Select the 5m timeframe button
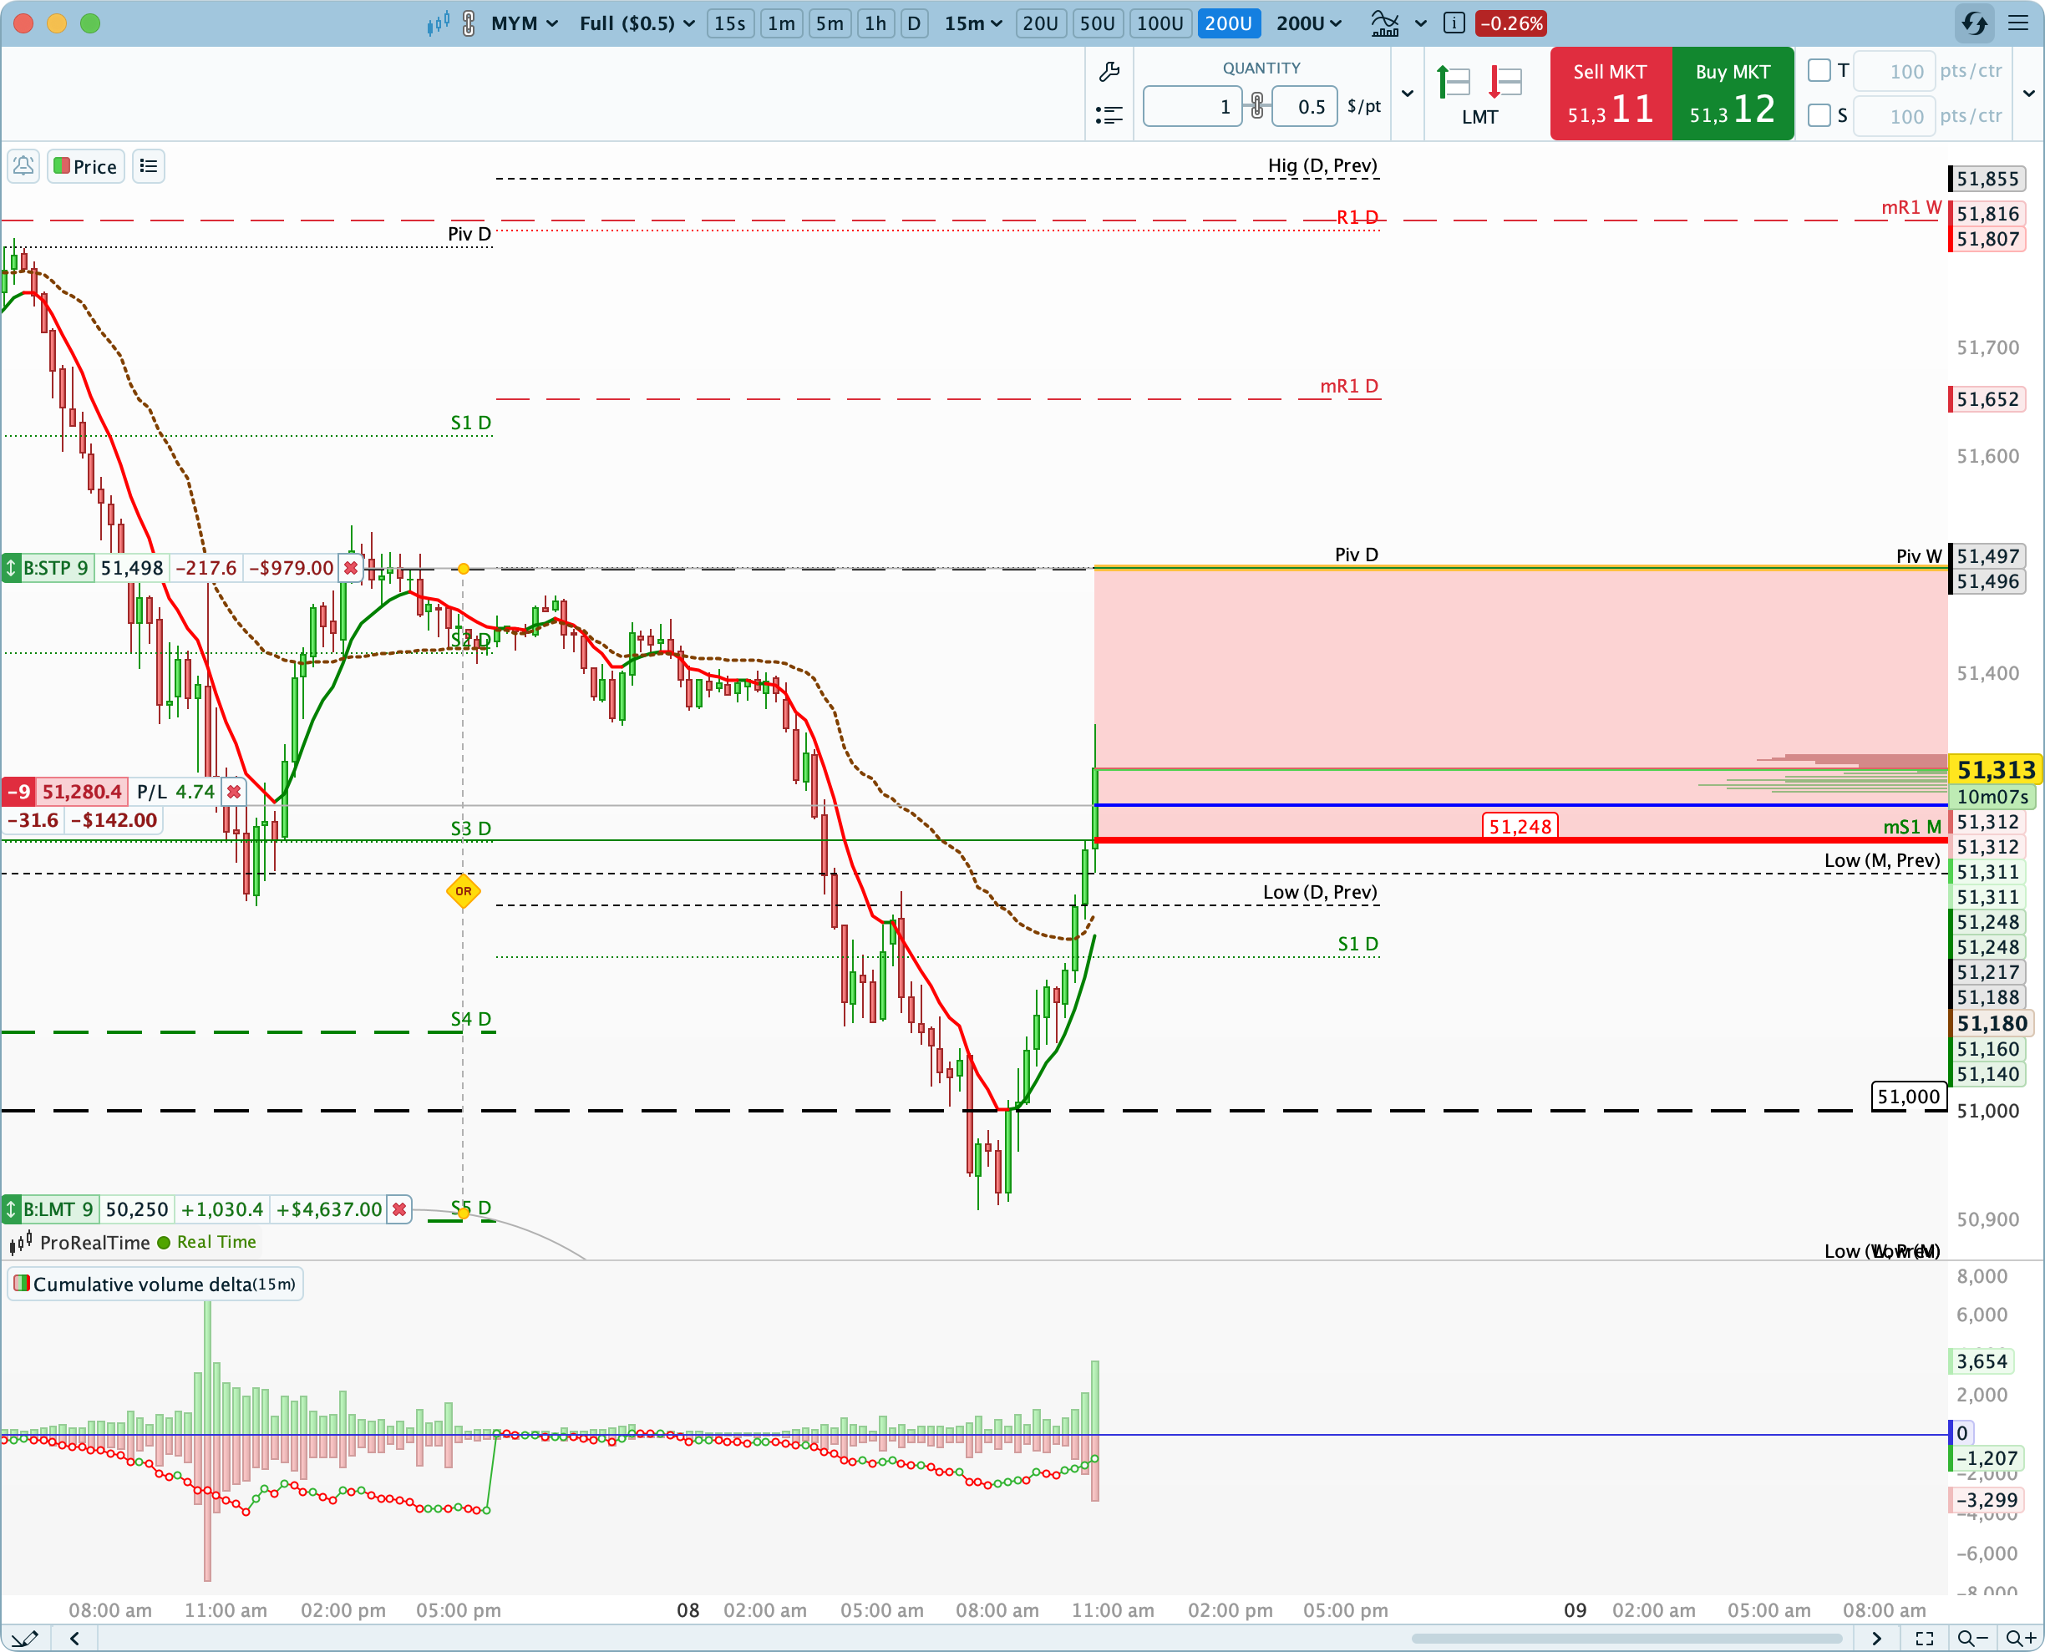 [830, 23]
